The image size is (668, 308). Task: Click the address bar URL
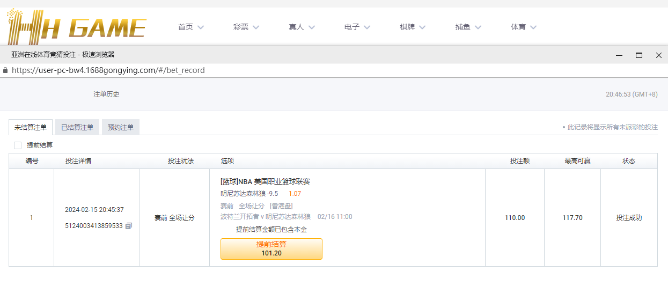tap(108, 70)
